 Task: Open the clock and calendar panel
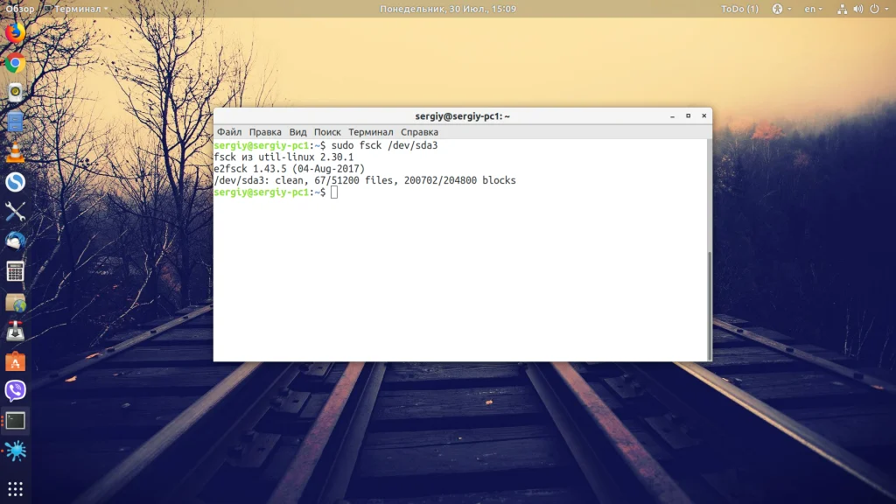coord(448,9)
